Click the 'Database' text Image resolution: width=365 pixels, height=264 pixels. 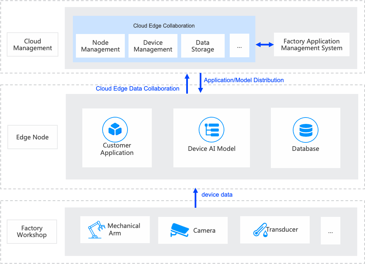coord(306,149)
